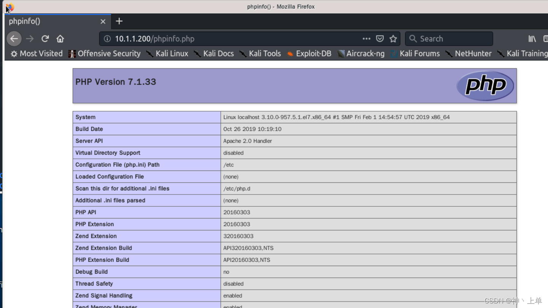Click the PHP Extension label
The height and width of the screenshot is (308, 548).
click(94, 224)
